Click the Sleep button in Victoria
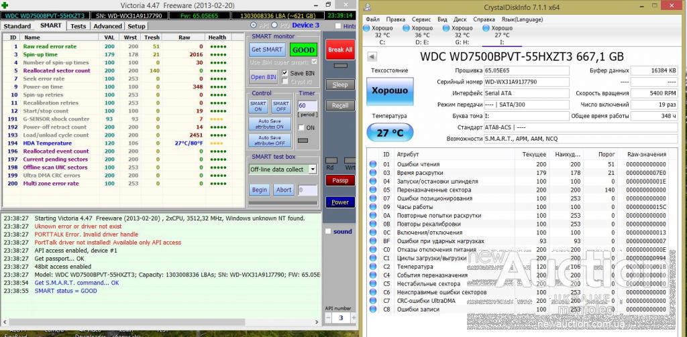The width and height of the screenshot is (687, 337). click(340, 84)
